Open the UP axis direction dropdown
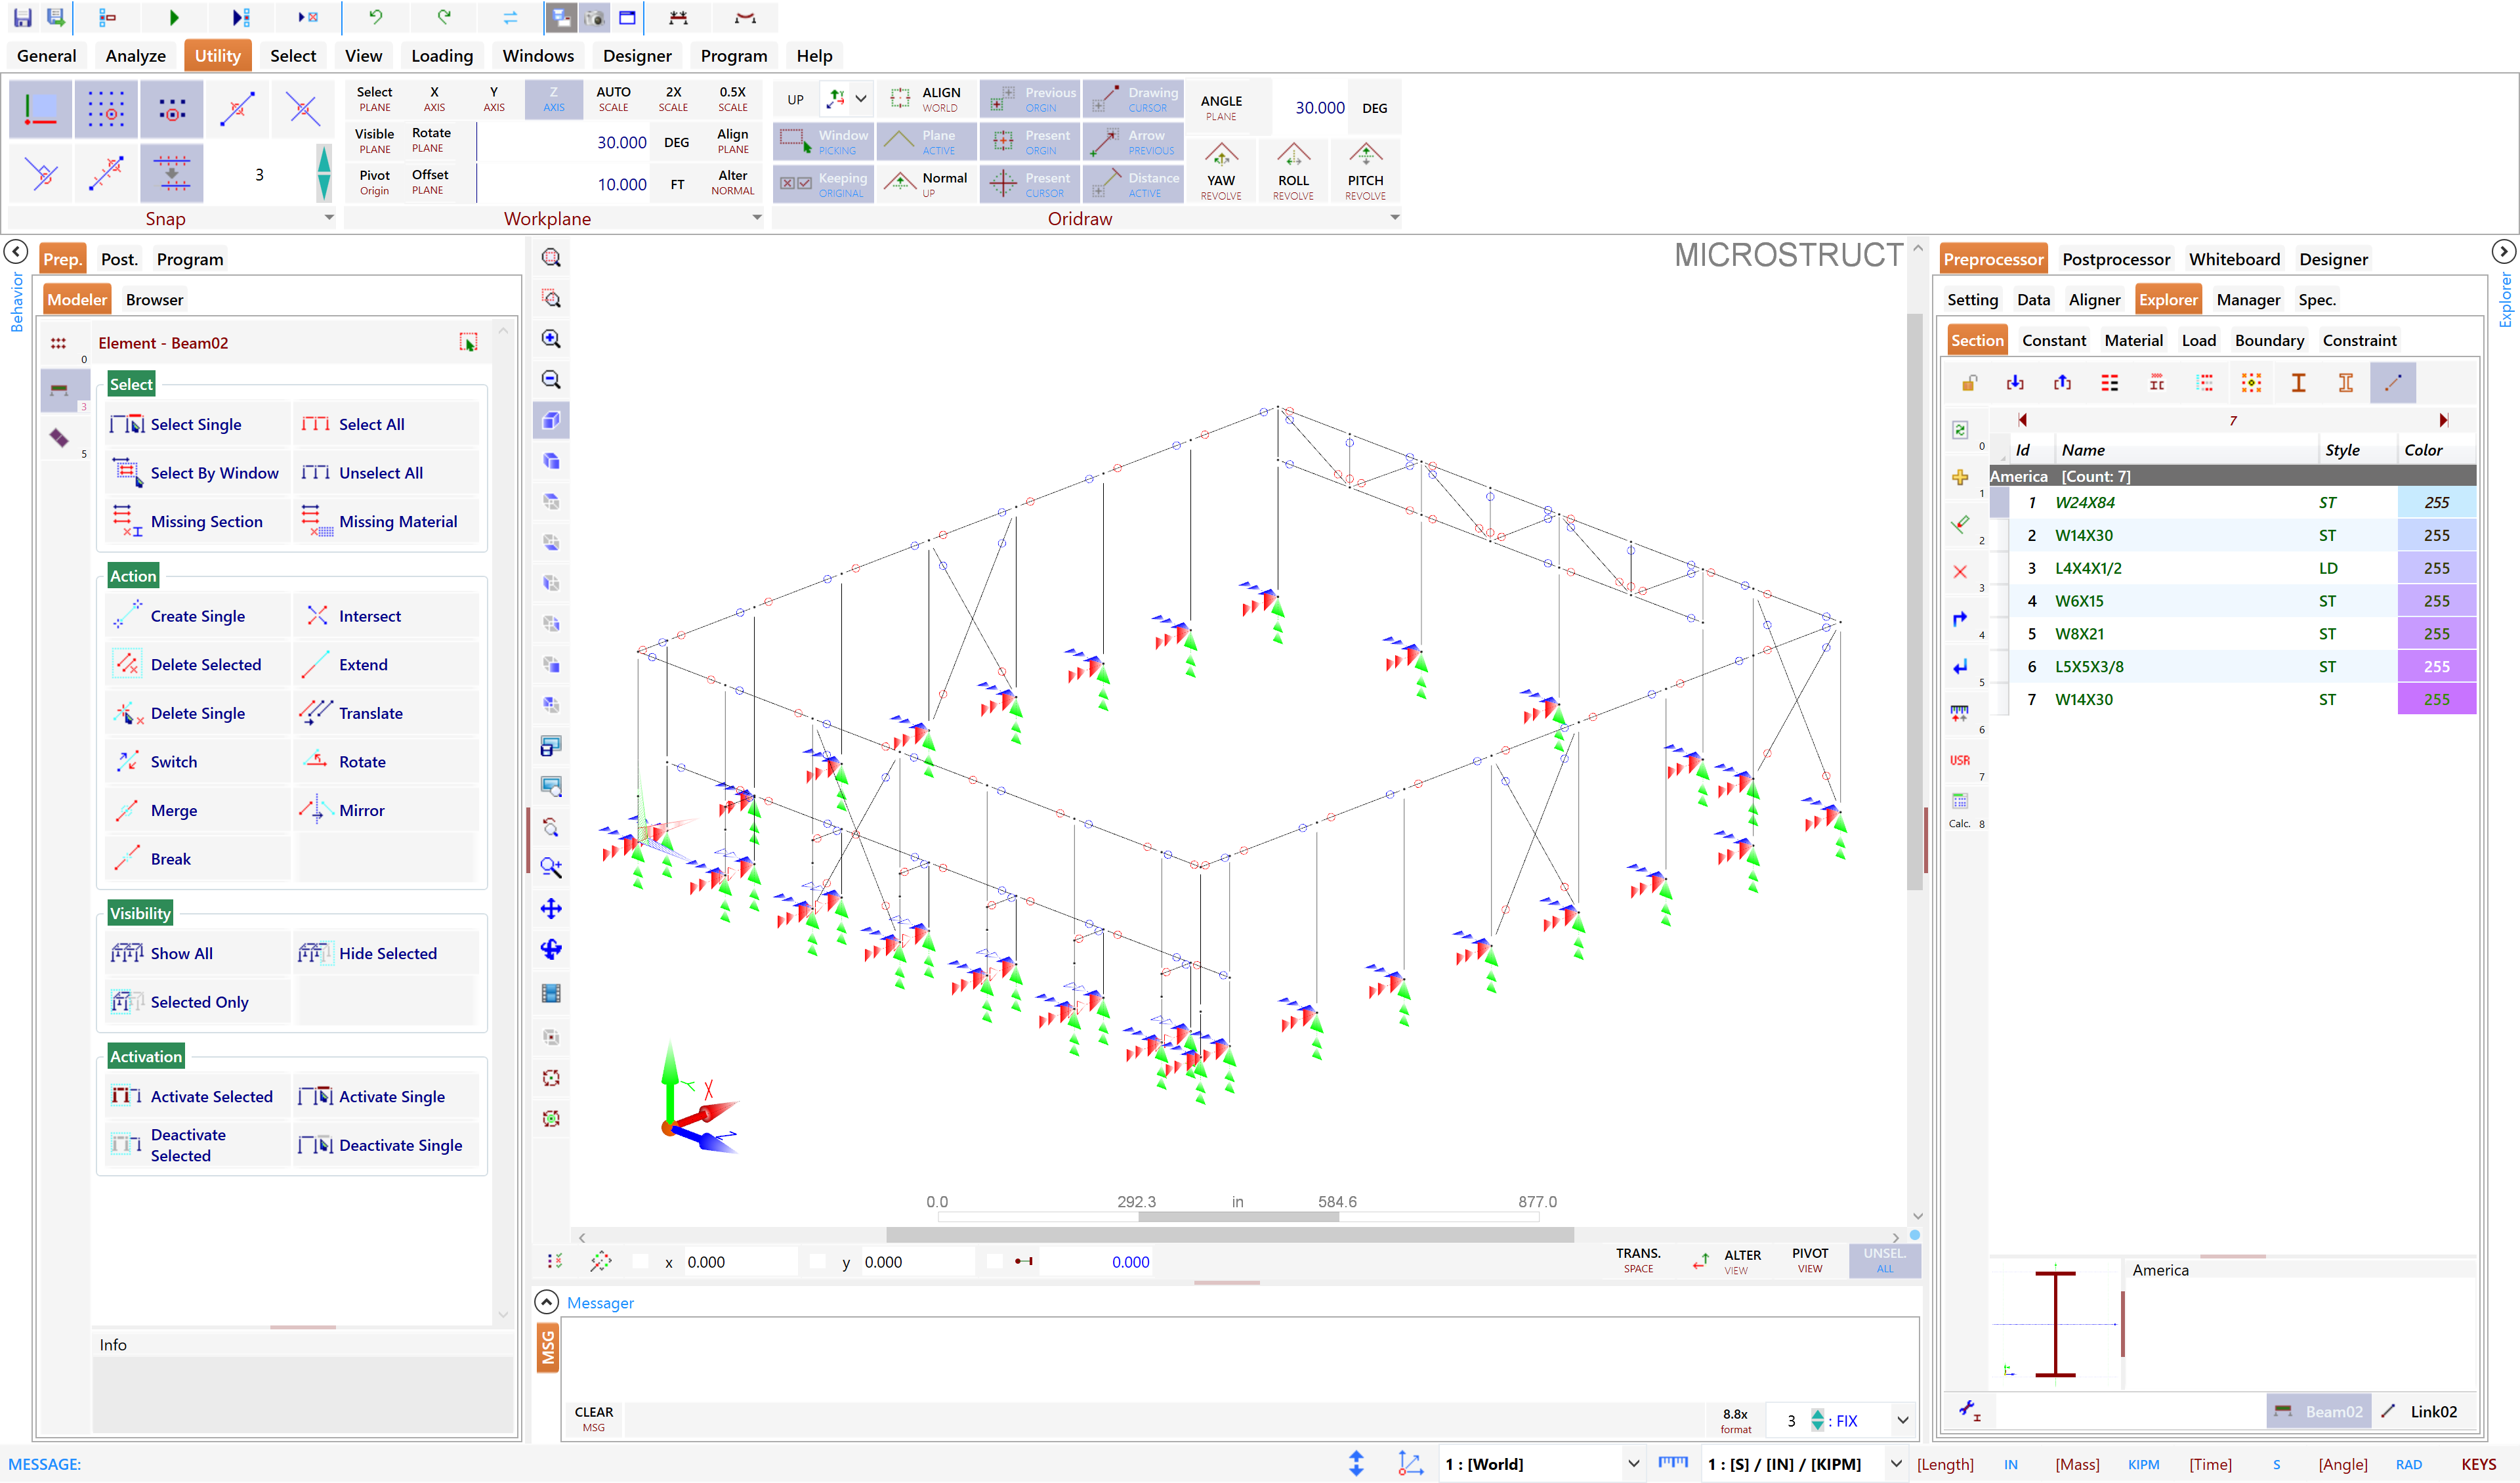This screenshot has height=1483, width=2520. tap(860, 99)
